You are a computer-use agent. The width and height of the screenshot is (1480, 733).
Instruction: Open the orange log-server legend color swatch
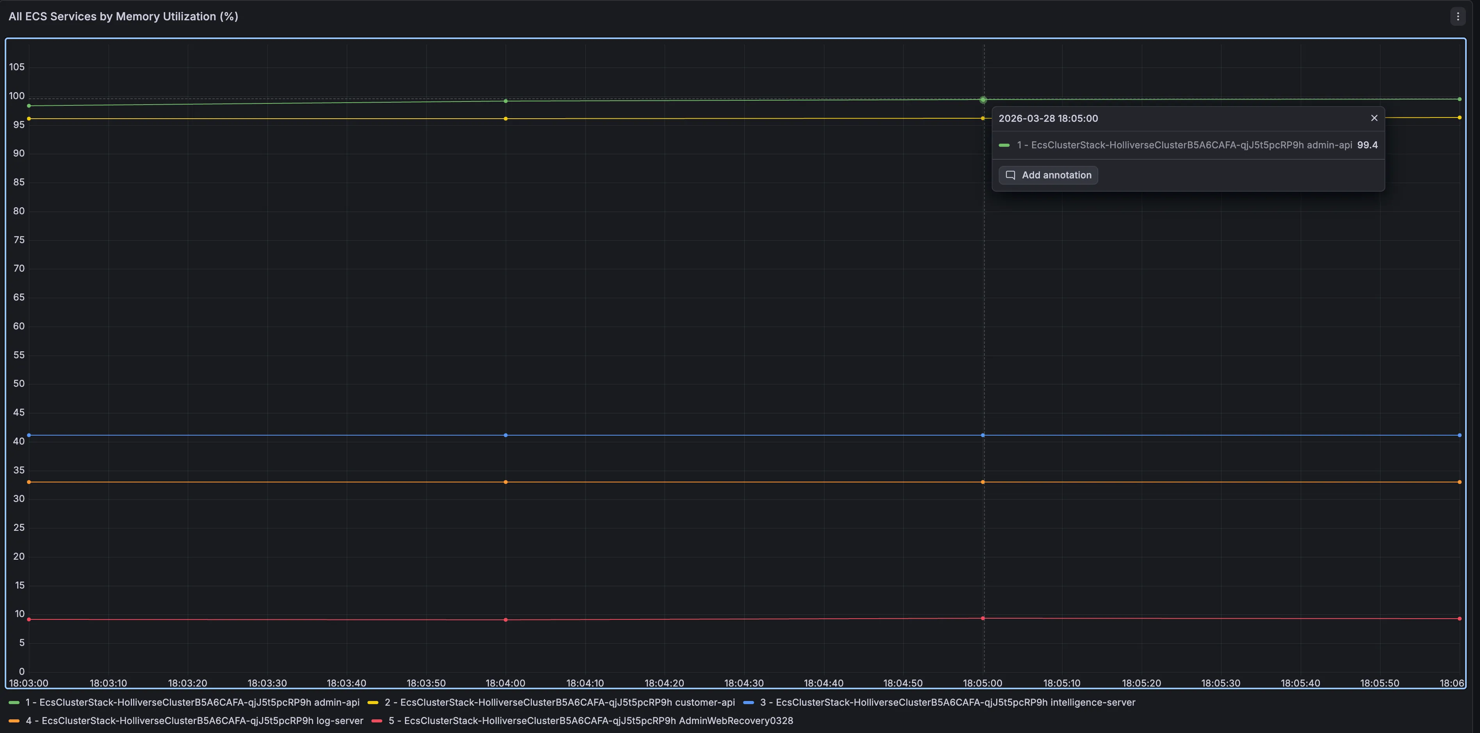pyautogui.click(x=14, y=721)
